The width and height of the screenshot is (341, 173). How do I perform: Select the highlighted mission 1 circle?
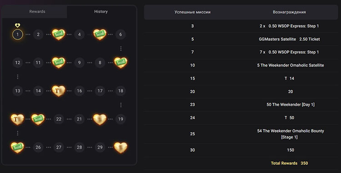tap(18, 34)
